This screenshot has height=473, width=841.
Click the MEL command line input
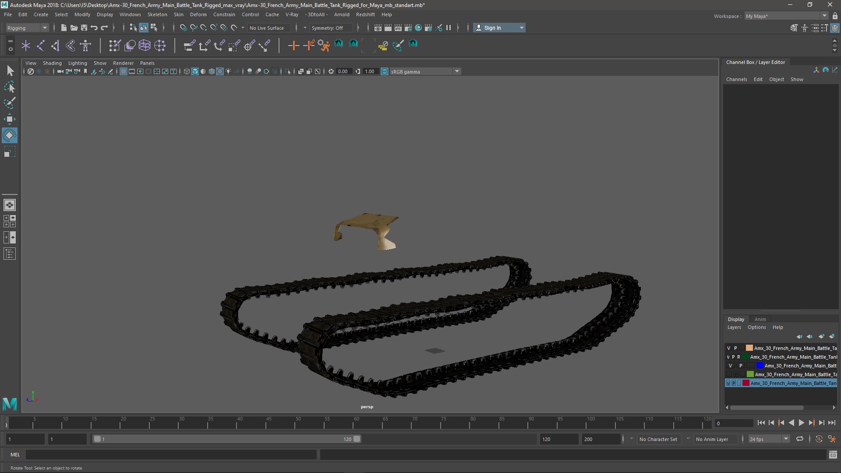(171, 455)
